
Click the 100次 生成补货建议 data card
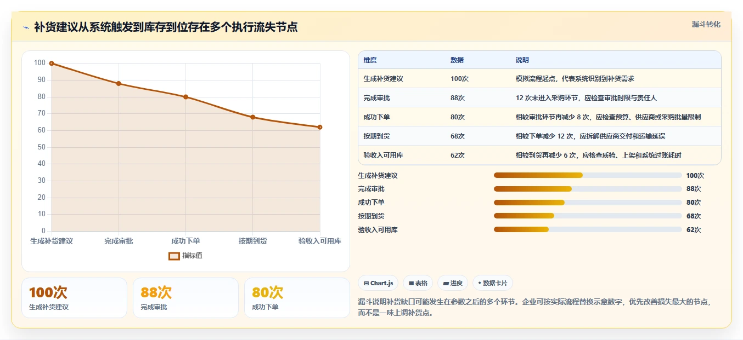coord(74,298)
